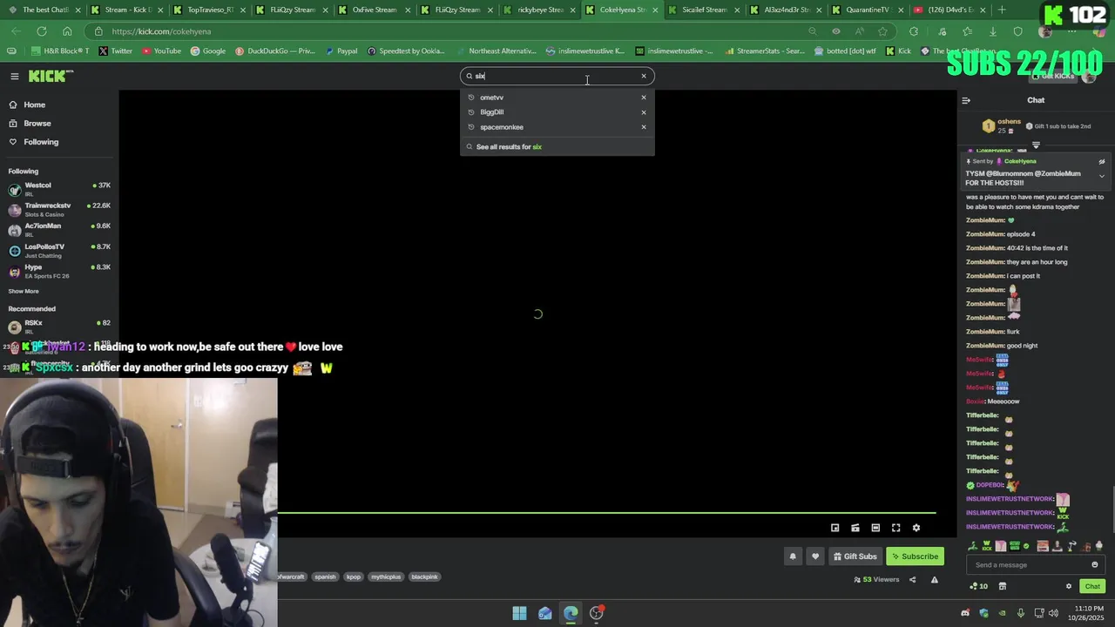Select recent search spacemonkee
The height and width of the screenshot is (627, 1115).
coord(501,127)
